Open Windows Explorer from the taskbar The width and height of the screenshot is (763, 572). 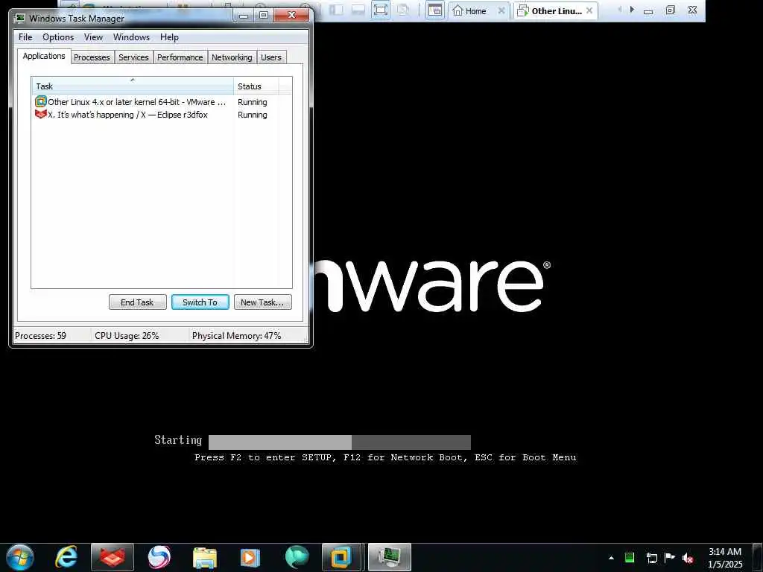[x=205, y=557]
